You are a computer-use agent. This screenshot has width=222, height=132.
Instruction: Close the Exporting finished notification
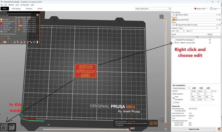(x=155, y=123)
